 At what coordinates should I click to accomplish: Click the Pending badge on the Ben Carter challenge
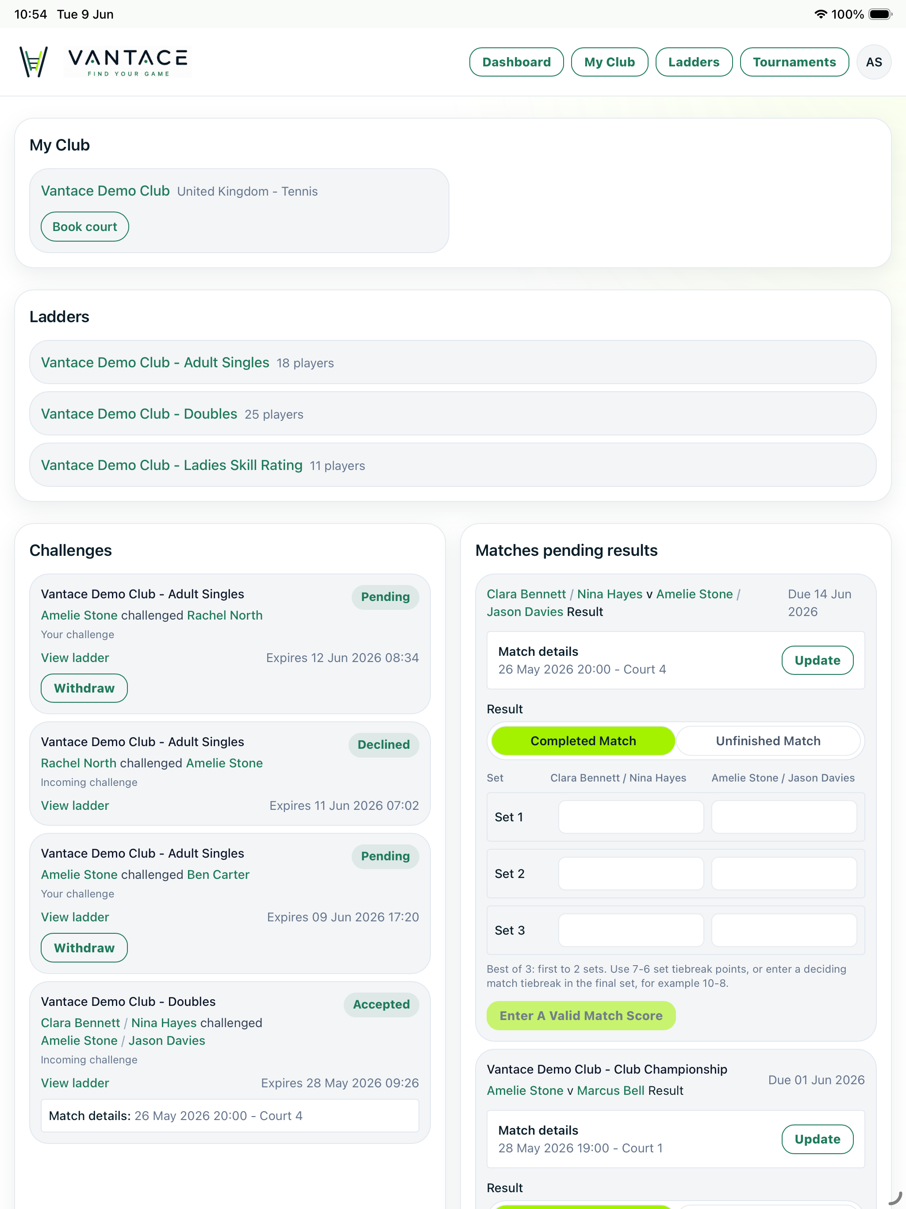point(385,856)
